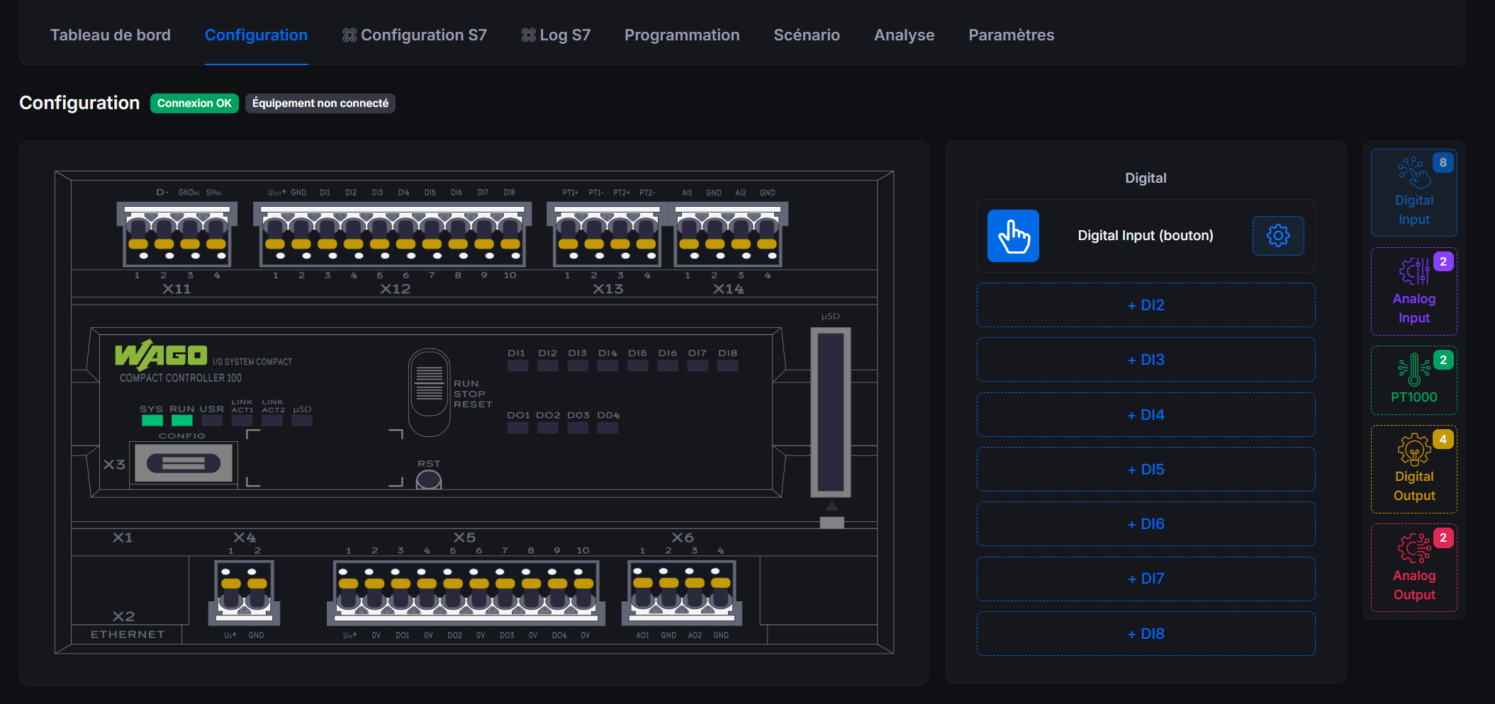Add a DI5 digital input
Image resolution: width=1495 pixels, height=704 pixels.
1145,469
